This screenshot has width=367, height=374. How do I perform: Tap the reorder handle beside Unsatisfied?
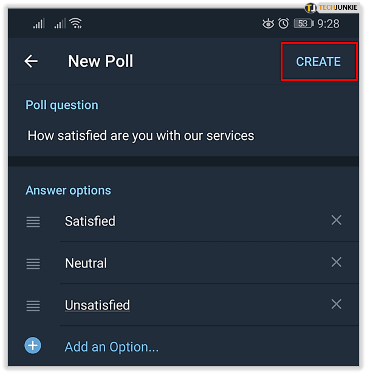coord(33,305)
